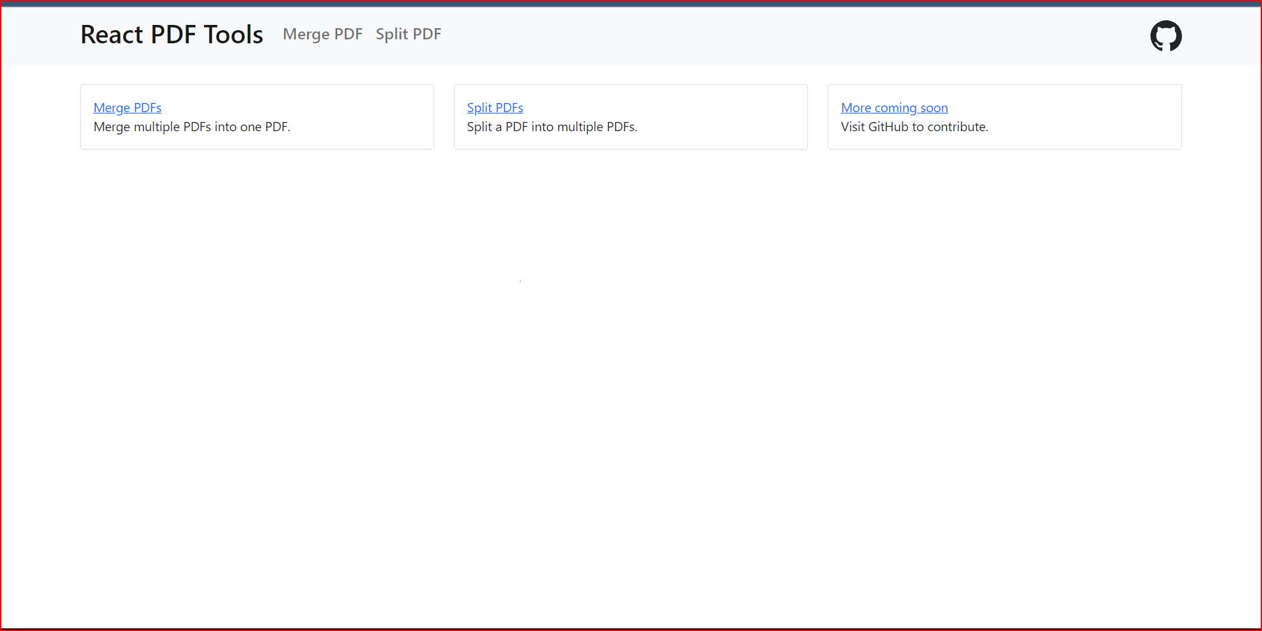Open the Split PDFs card link

pos(495,108)
